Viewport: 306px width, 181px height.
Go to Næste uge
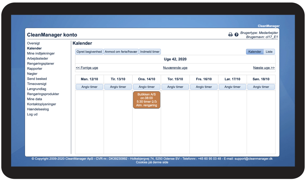[264, 68]
